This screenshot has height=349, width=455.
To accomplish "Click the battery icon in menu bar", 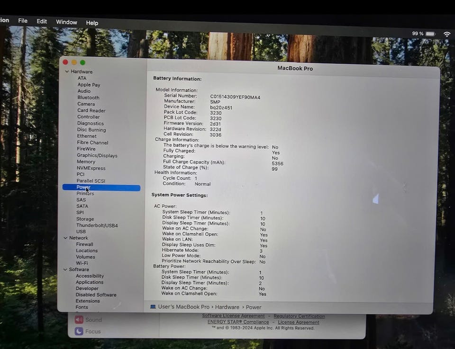I will [x=430, y=34].
